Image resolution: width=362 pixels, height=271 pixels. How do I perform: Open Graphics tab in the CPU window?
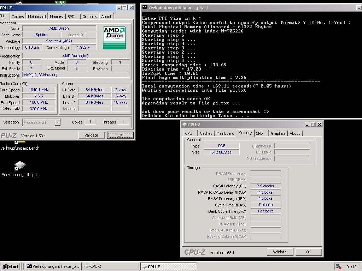pyautogui.click(x=89, y=17)
